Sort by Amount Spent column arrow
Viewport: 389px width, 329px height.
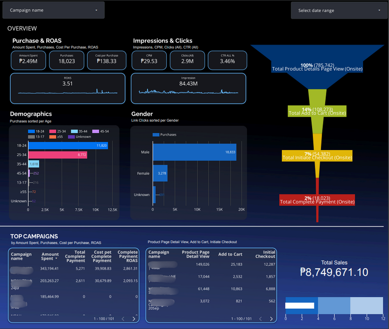(56, 259)
